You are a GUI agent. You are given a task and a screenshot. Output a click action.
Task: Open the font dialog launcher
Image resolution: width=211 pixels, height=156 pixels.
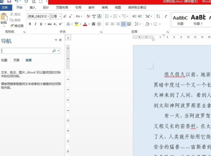[101, 32]
